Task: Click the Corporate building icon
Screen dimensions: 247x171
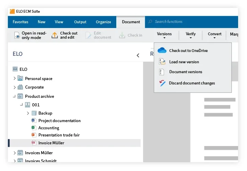Action: (20, 87)
